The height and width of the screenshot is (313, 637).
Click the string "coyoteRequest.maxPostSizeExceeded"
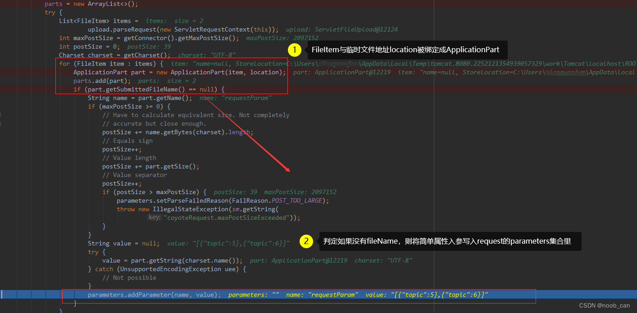pos(227,218)
